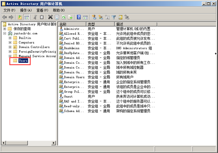Sort by 类型 column header
This screenshot has height=153, width=218.
(x=100, y=24)
